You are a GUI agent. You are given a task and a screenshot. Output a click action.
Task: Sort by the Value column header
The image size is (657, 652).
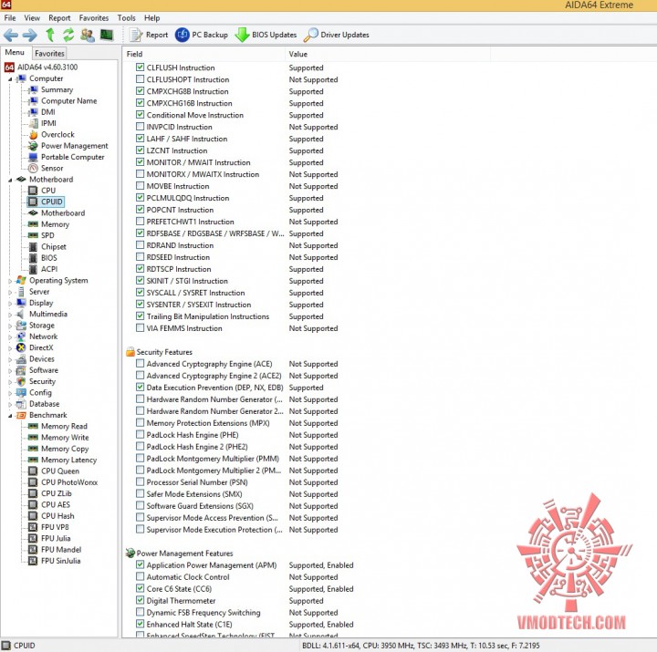(388, 54)
